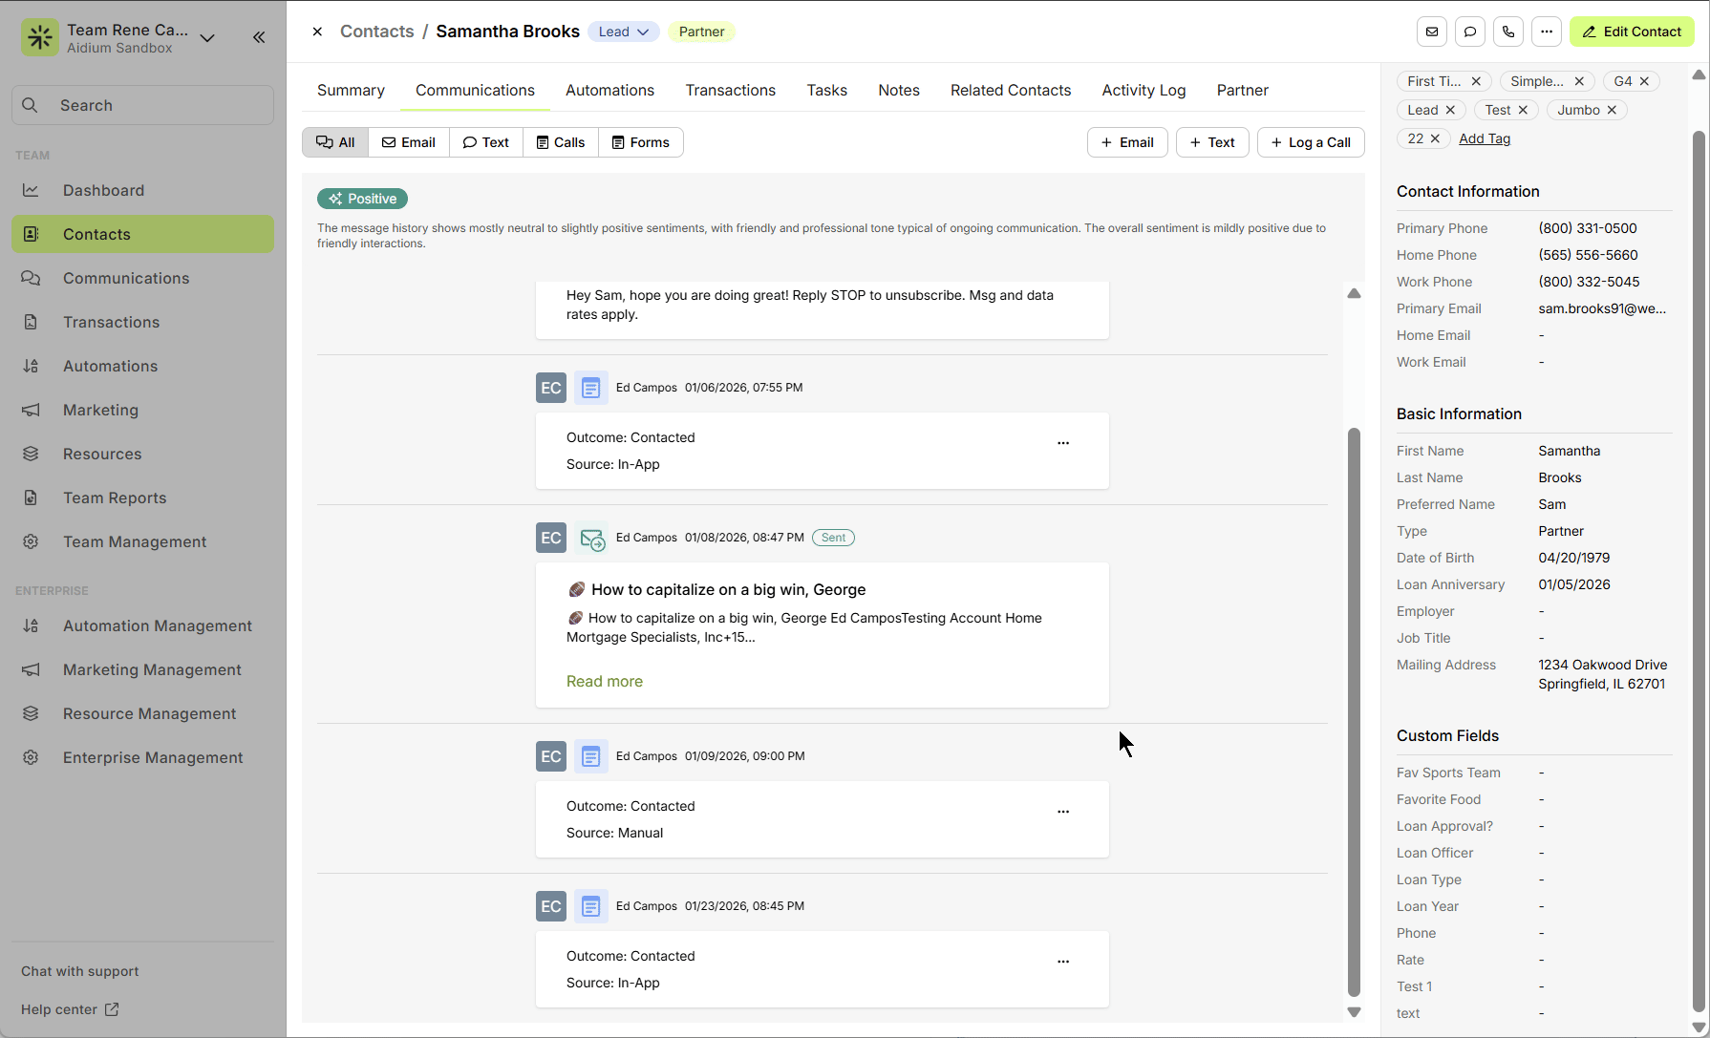Viewport: 1710px width, 1038px height.
Task: Expand the Lead status dropdown
Action: coord(624,32)
